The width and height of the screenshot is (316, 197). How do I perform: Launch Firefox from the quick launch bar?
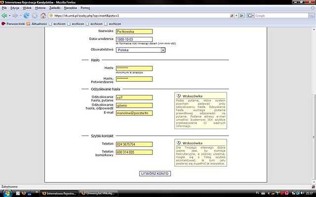pyautogui.click(x=24, y=193)
